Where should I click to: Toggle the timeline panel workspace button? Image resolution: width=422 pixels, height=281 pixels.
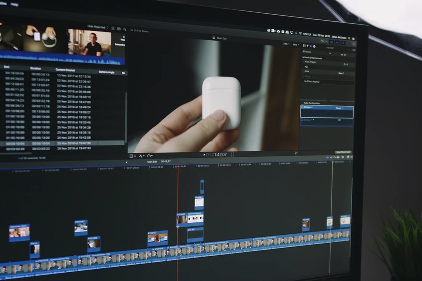[x=337, y=43]
